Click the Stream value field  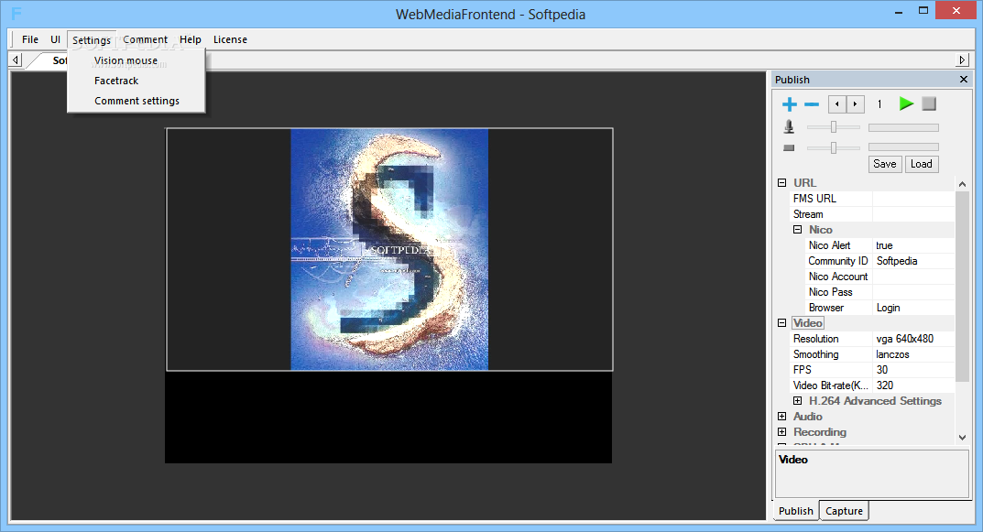click(x=912, y=214)
